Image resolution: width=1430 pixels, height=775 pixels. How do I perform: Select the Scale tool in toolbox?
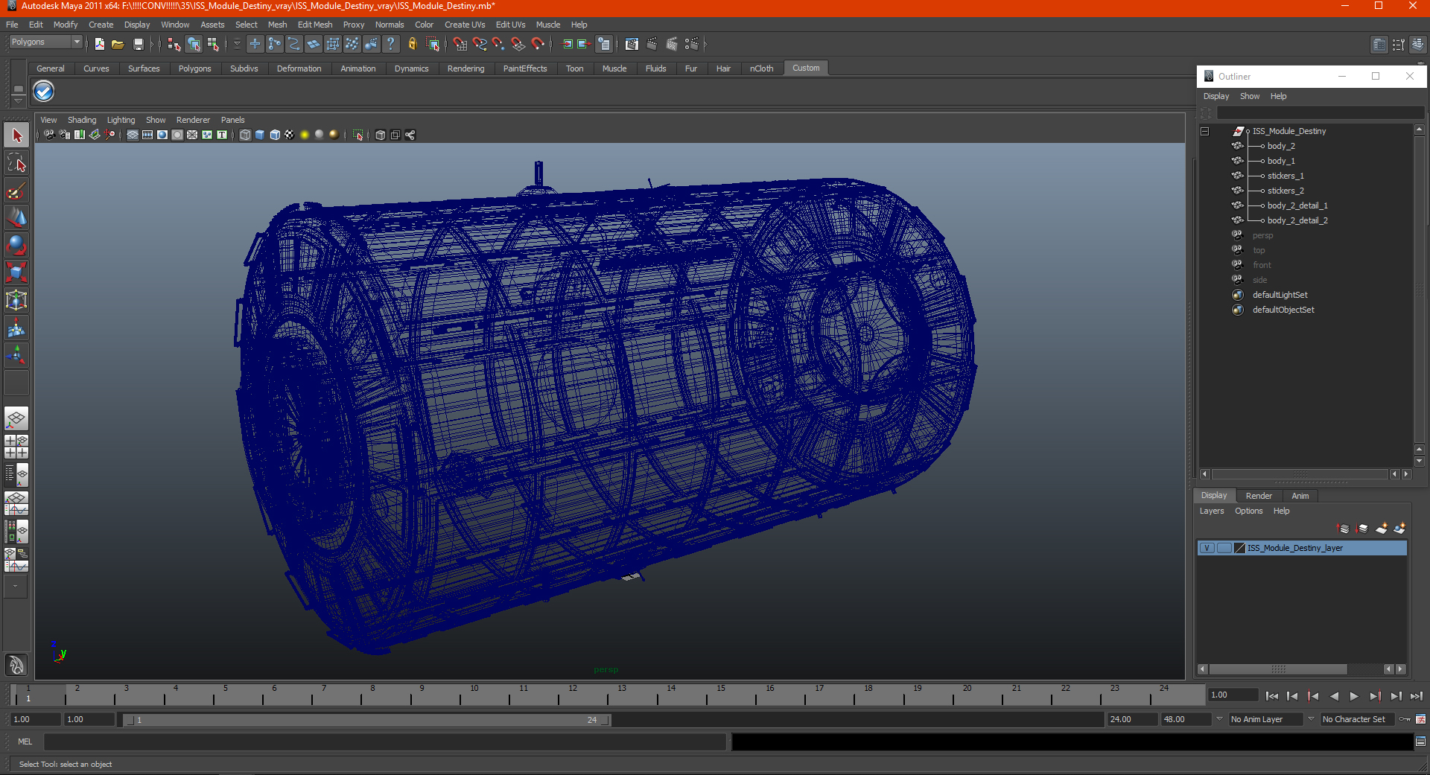(16, 272)
